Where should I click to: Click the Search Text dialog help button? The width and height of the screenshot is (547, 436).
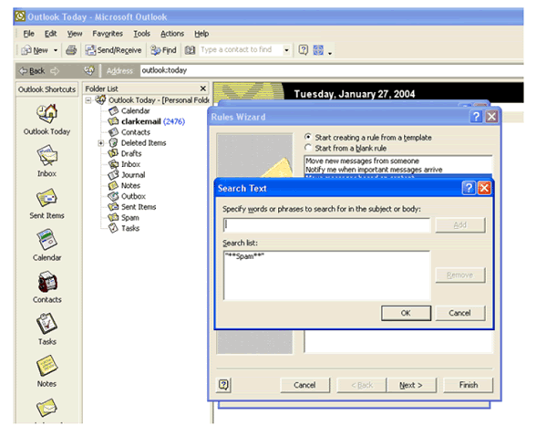(469, 188)
